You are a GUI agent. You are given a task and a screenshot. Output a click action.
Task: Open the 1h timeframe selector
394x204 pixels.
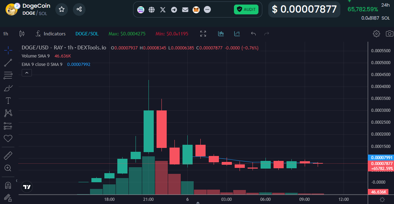click(6, 34)
